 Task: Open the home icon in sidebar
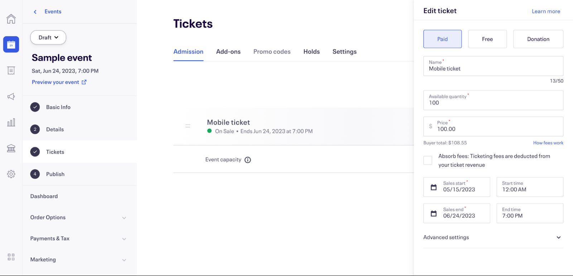coord(11,19)
